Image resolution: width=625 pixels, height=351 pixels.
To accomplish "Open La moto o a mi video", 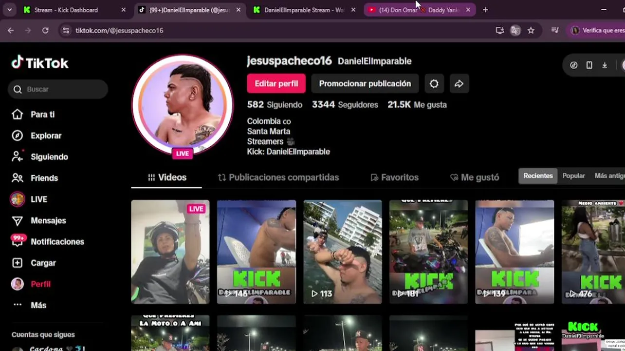I will 170,333.
